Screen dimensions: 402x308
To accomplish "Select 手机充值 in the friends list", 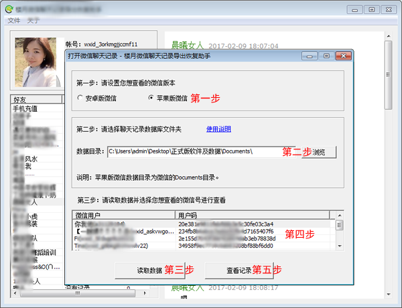I will coord(25,108).
